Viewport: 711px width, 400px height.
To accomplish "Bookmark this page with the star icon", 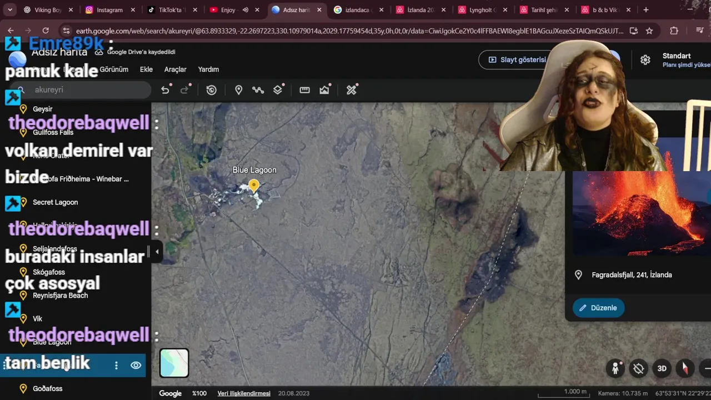I will pyautogui.click(x=649, y=31).
